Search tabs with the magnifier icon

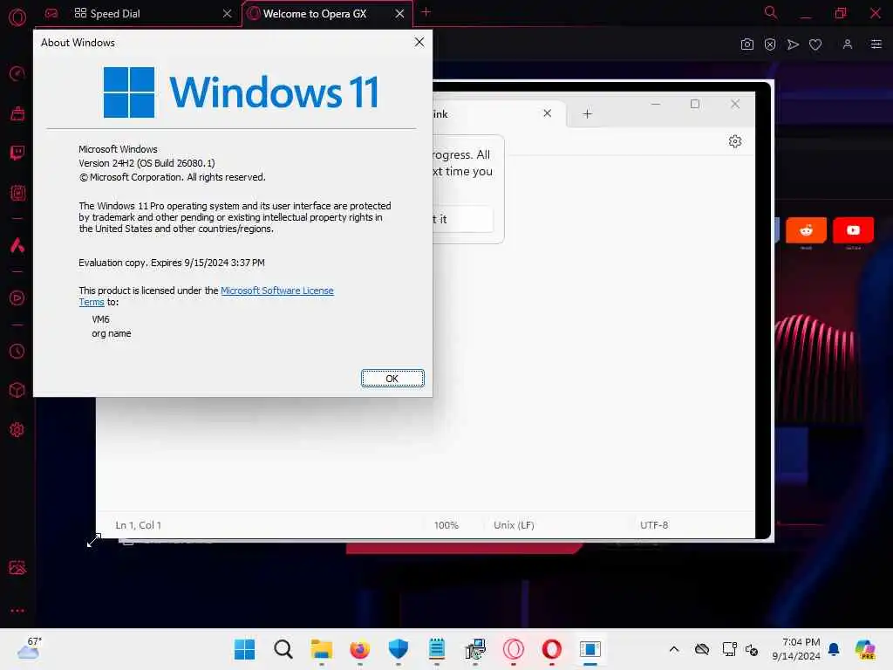(x=771, y=12)
